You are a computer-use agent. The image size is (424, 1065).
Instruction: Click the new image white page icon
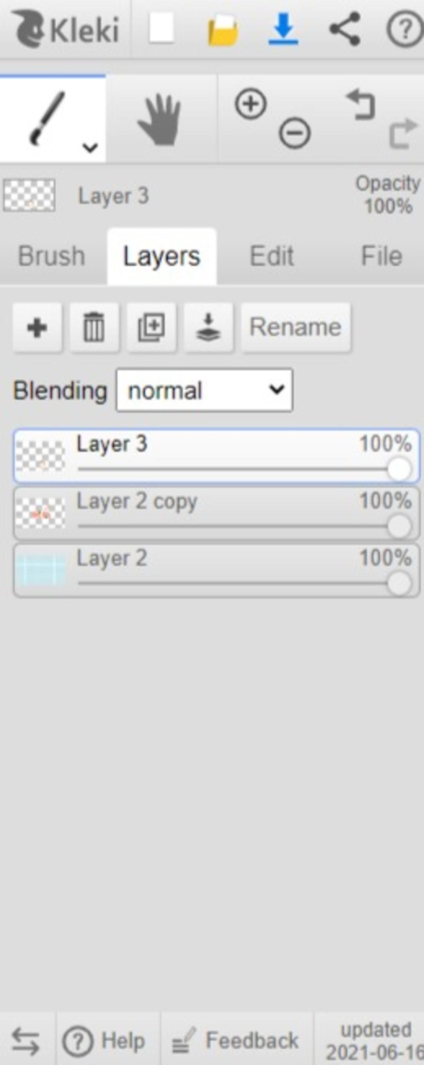pyautogui.click(x=161, y=28)
